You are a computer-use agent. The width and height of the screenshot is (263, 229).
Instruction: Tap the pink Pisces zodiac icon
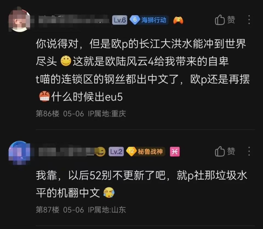175,152
